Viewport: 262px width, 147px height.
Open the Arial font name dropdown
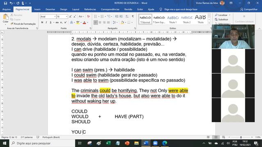(x=55, y=16)
